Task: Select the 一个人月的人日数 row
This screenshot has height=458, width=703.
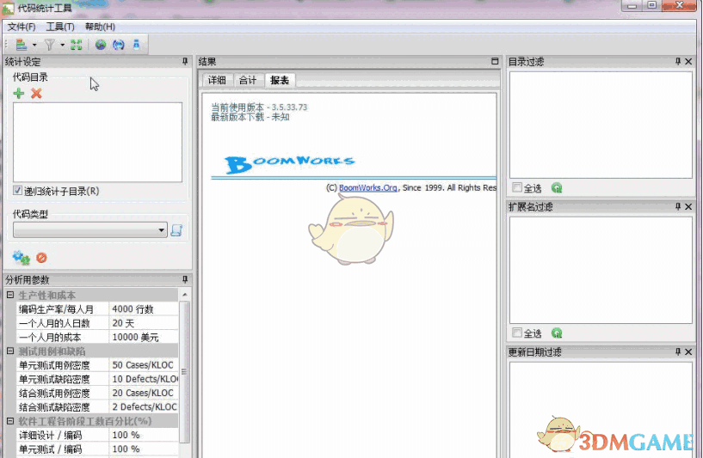Action: point(97,323)
